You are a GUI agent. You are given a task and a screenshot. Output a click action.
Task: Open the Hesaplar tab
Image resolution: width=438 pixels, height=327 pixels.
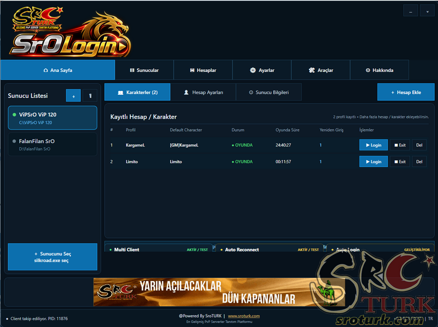tap(203, 70)
